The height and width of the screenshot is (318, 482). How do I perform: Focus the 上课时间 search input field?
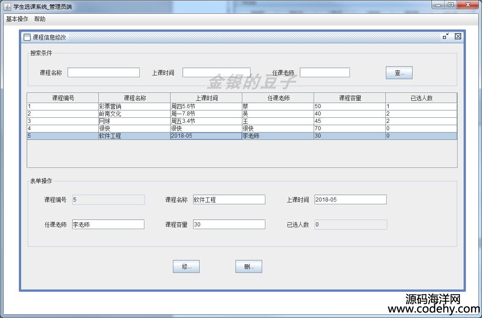coord(216,73)
